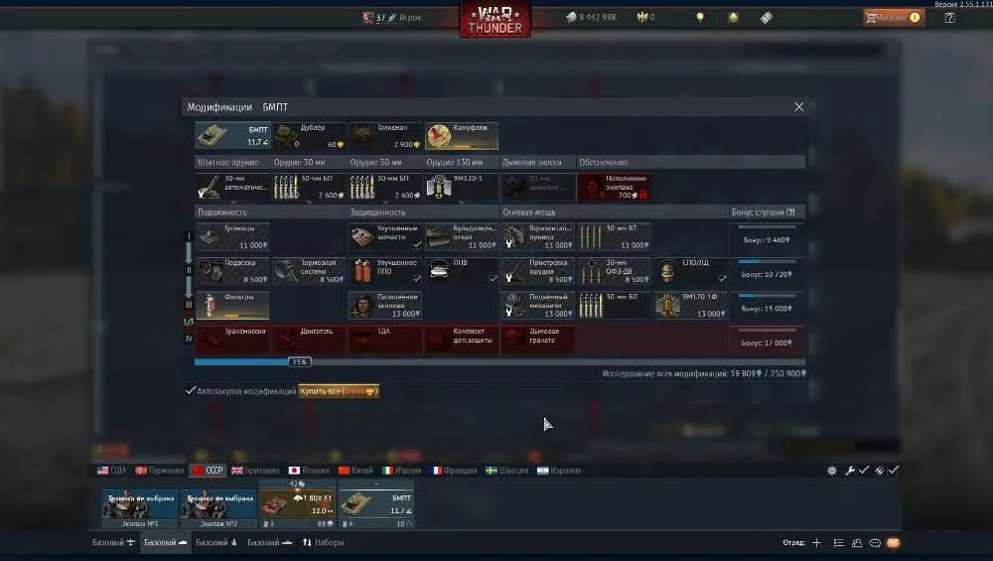Click the plus icon next to Отряд
Image resolution: width=993 pixels, height=561 pixels.
coord(816,543)
